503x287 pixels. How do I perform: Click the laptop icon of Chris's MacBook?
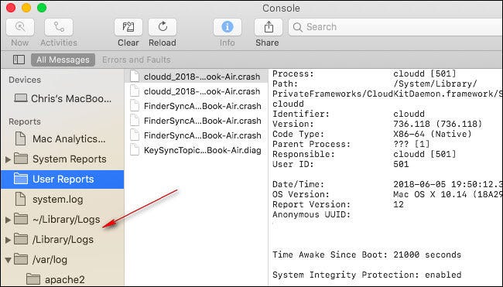[x=21, y=98]
